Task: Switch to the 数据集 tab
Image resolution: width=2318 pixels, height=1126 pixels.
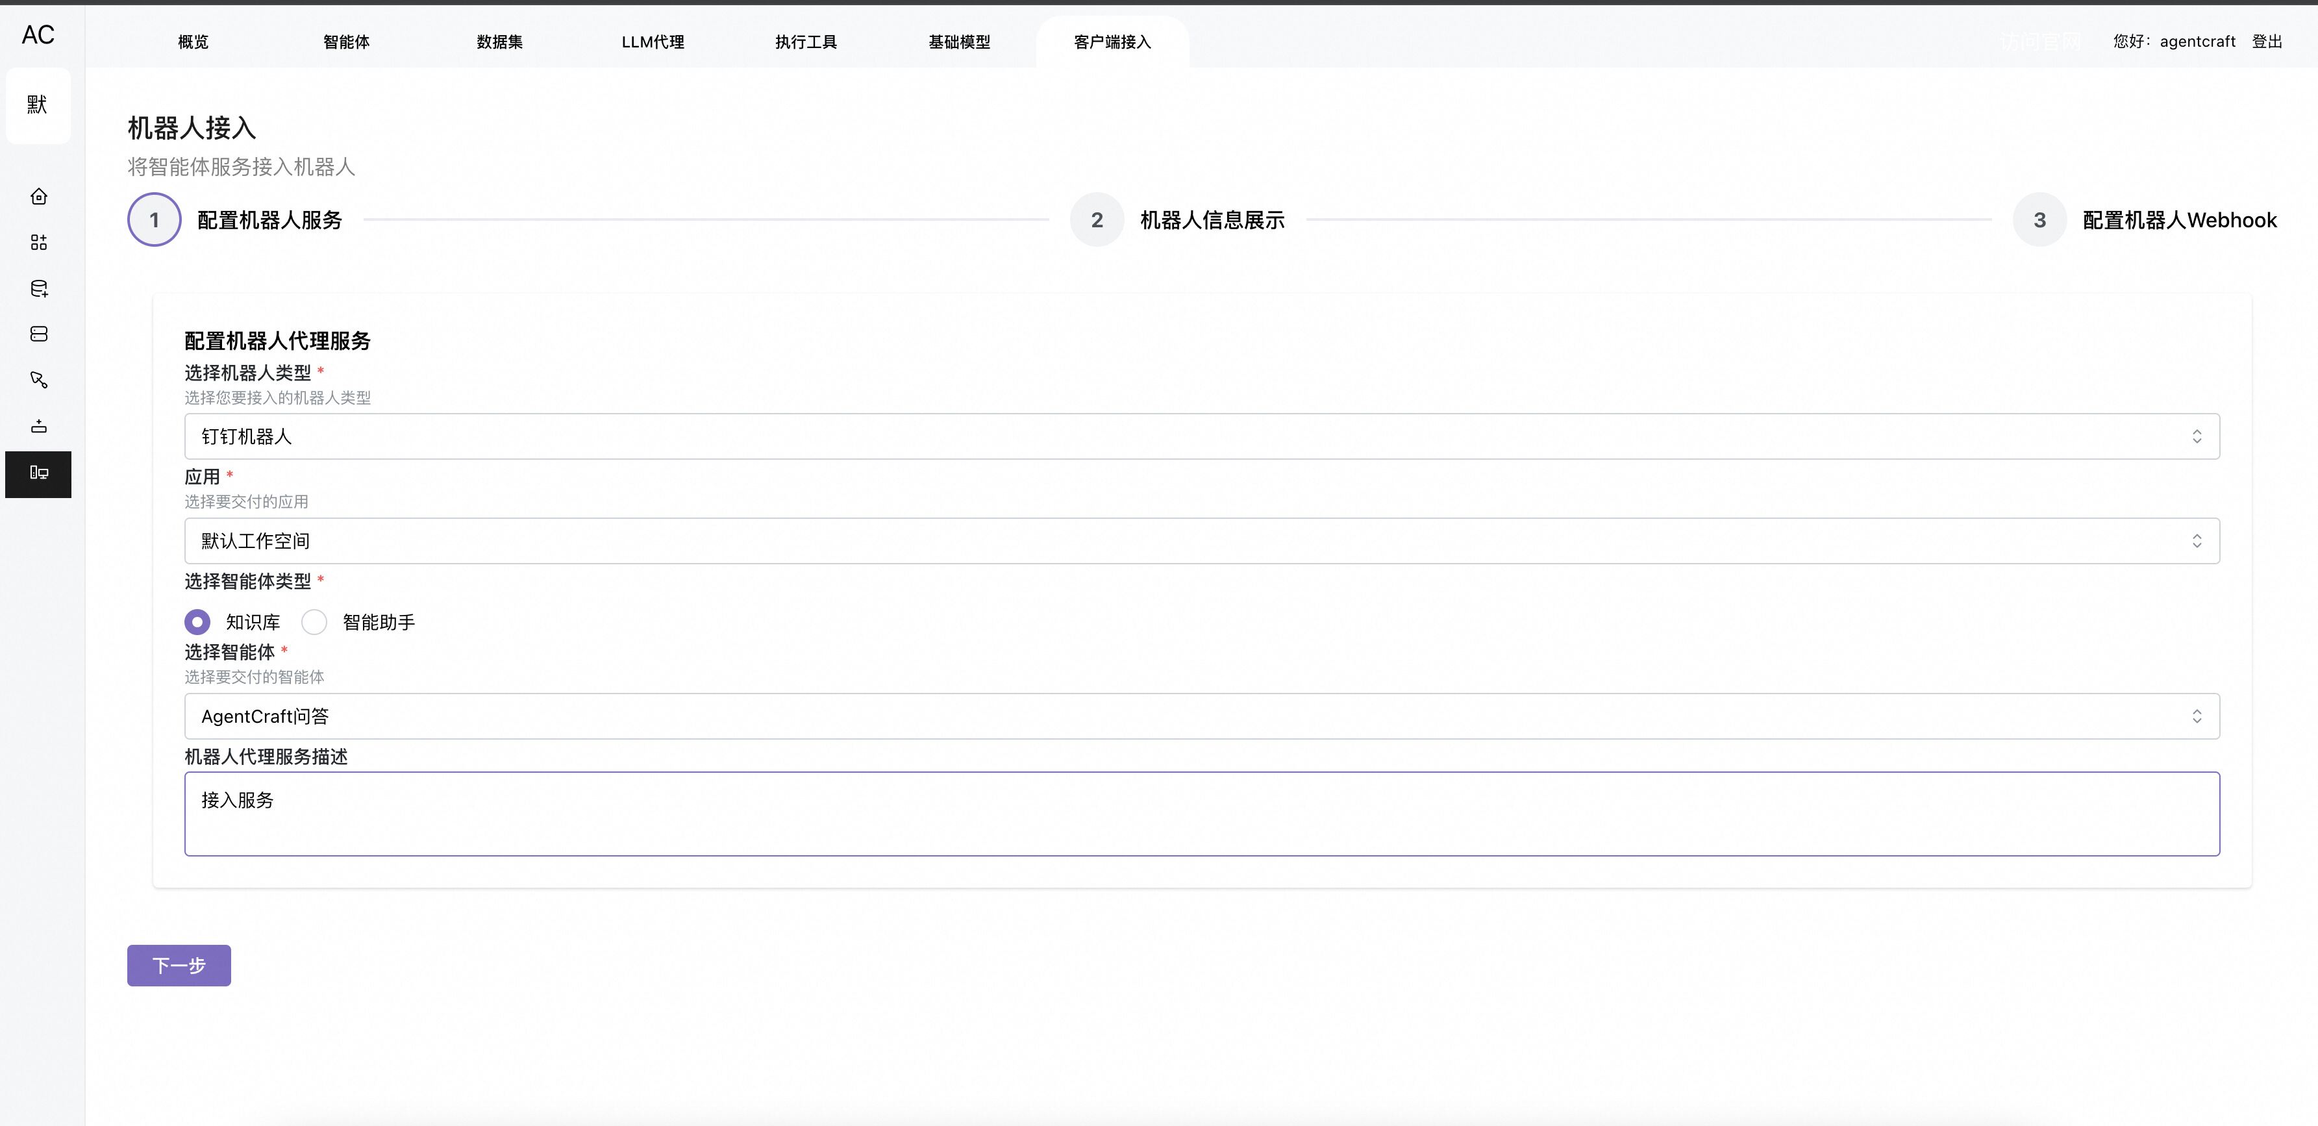Action: coord(499,42)
